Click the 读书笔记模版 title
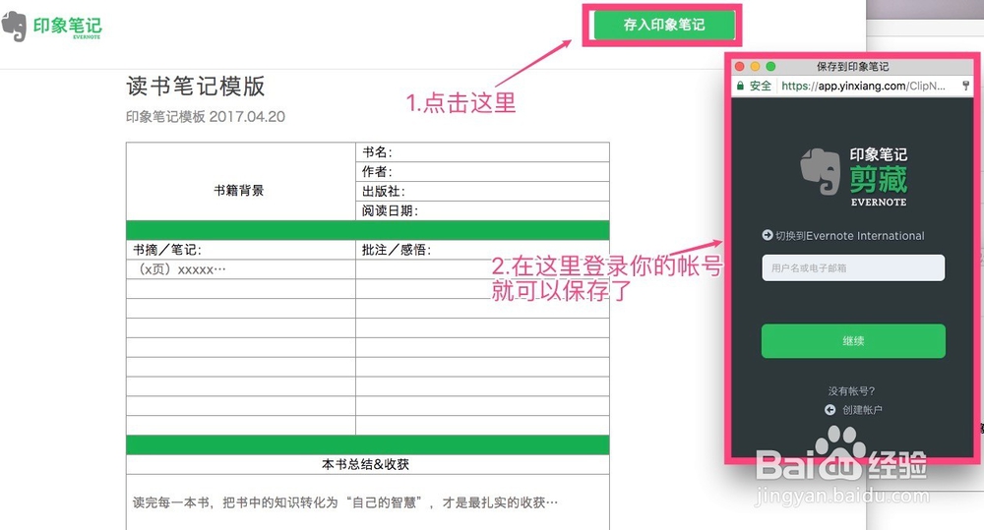 [x=195, y=87]
